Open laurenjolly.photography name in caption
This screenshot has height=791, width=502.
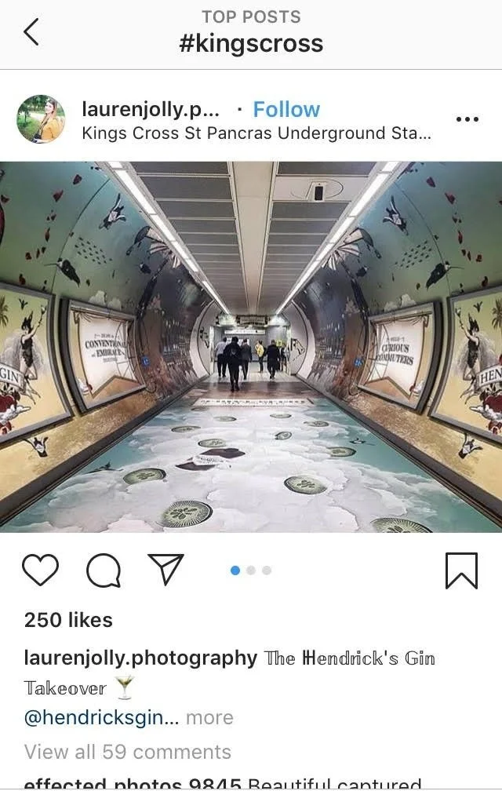[x=140, y=658]
